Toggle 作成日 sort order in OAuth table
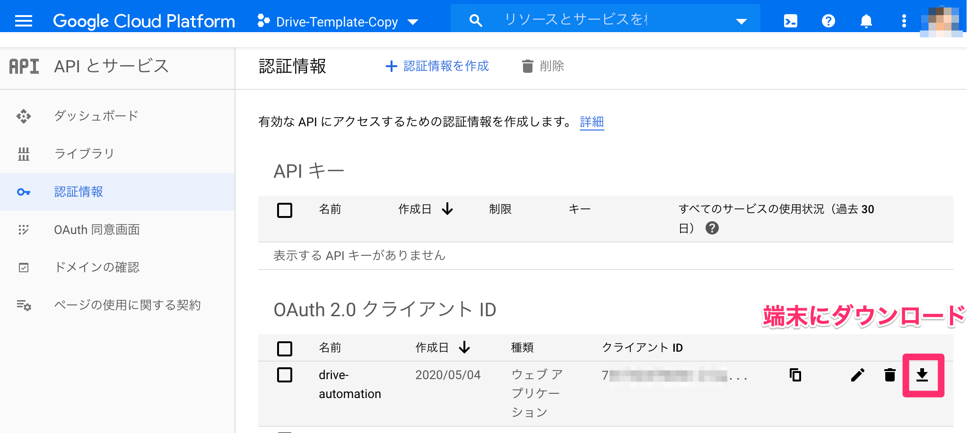 click(x=465, y=348)
